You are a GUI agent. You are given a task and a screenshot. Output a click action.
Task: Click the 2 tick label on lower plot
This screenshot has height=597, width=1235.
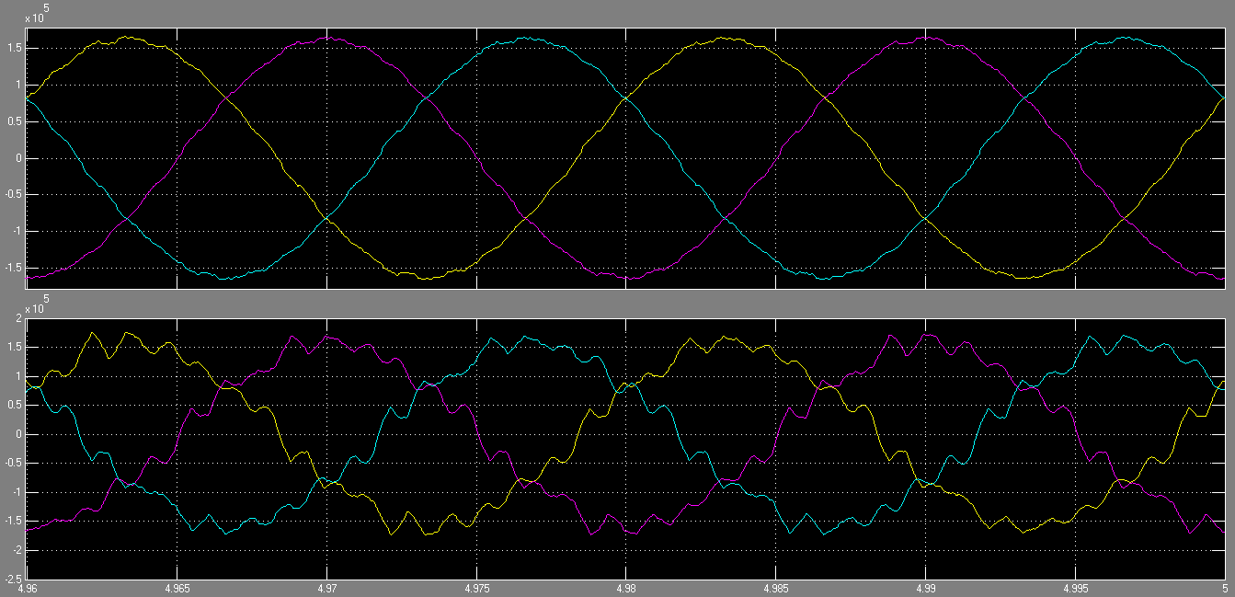[18, 318]
